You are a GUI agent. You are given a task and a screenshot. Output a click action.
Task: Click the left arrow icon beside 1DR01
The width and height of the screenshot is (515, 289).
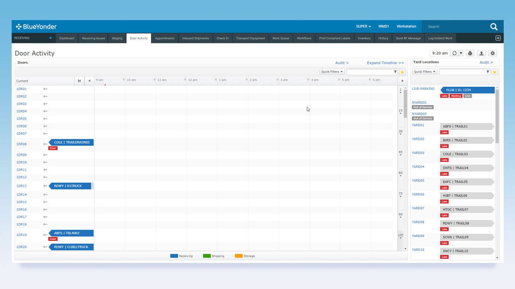click(x=45, y=89)
